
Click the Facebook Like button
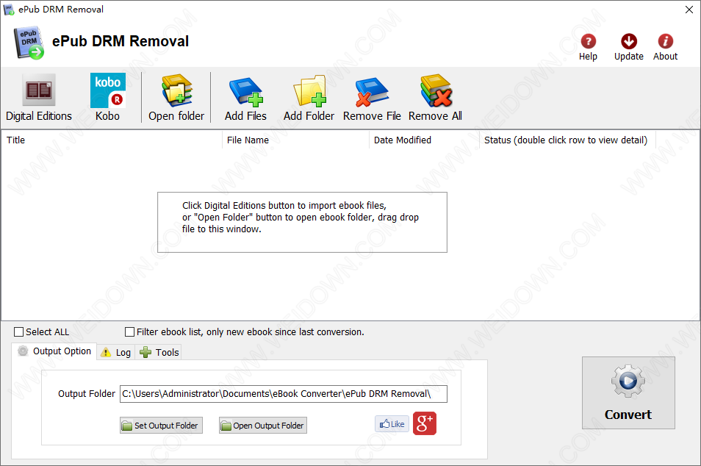tap(392, 424)
